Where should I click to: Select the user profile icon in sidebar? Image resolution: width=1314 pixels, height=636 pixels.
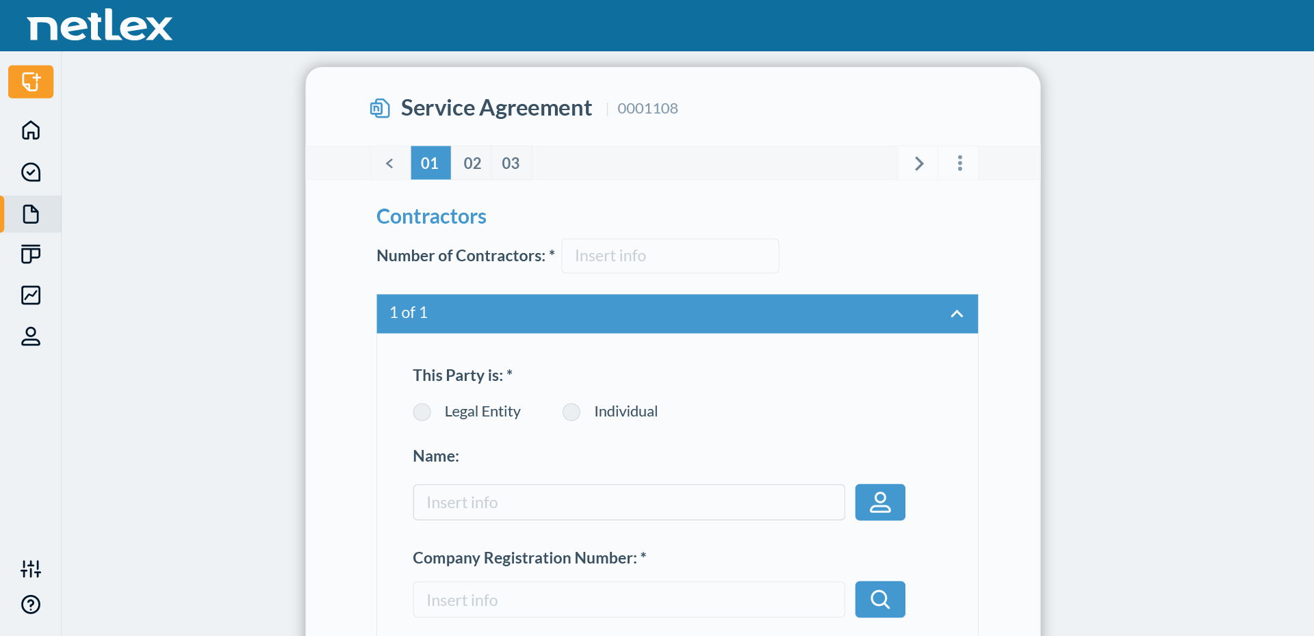(30, 336)
